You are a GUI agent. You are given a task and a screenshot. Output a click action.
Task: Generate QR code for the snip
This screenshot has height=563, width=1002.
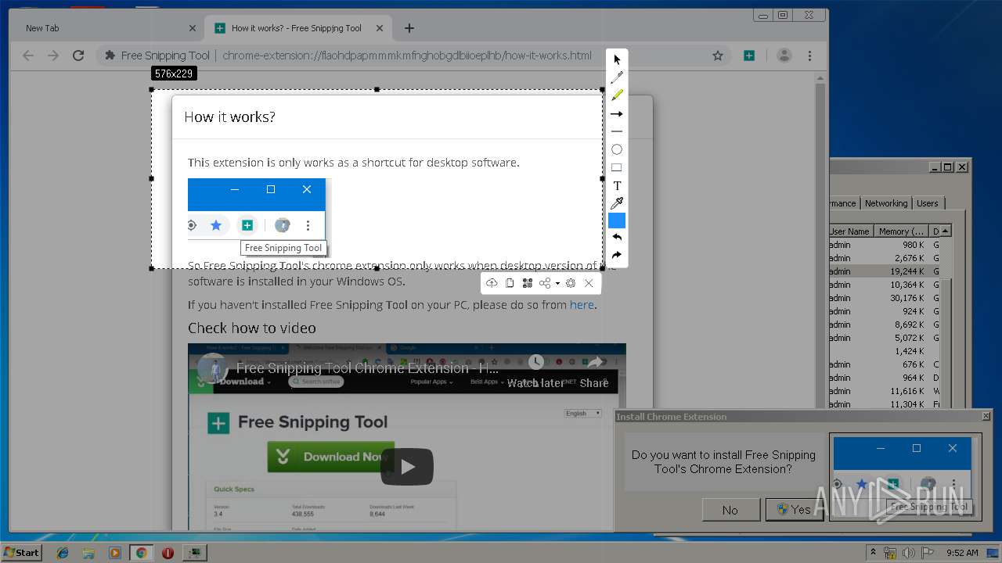click(527, 283)
